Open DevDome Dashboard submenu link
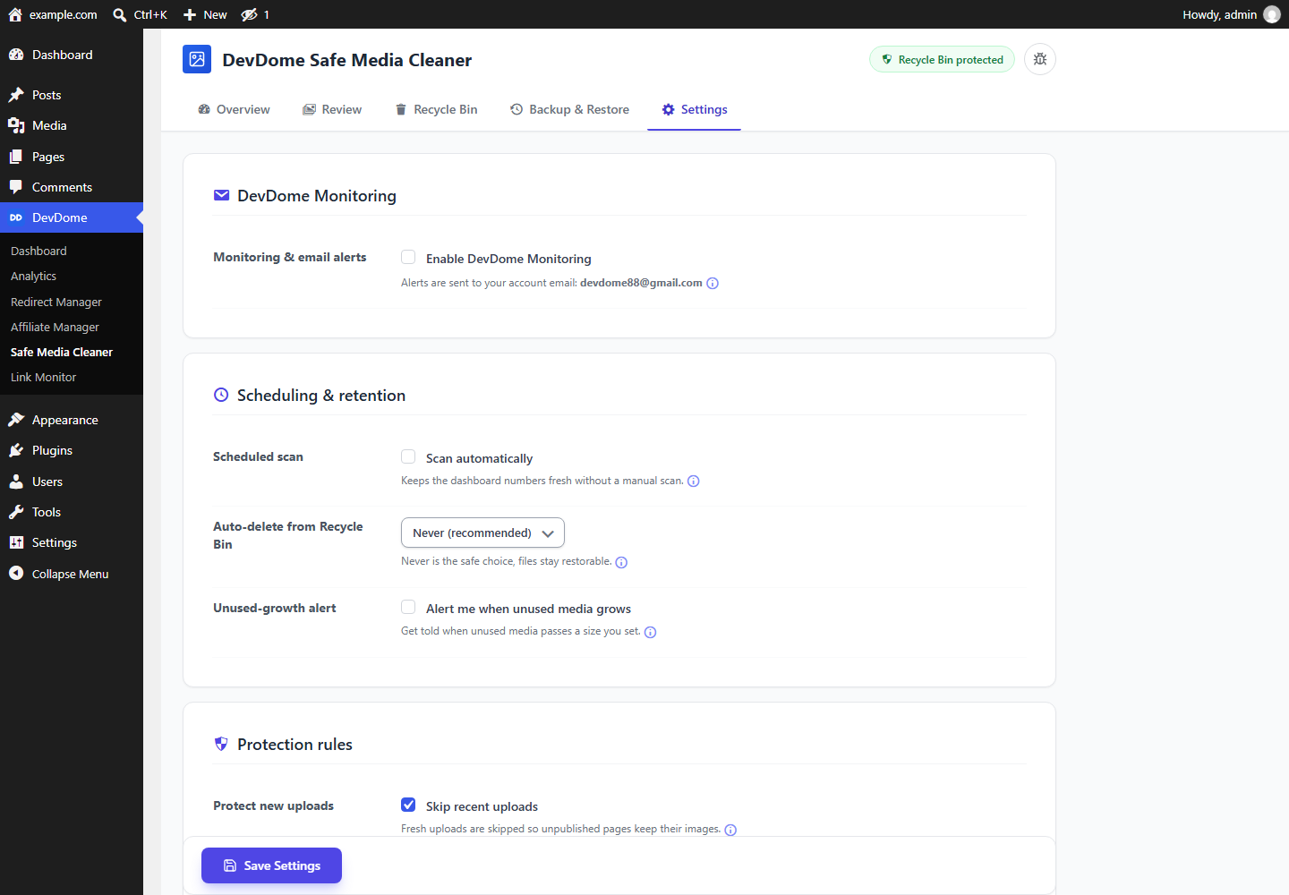Image resolution: width=1289 pixels, height=895 pixels. (x=38, y=251)
